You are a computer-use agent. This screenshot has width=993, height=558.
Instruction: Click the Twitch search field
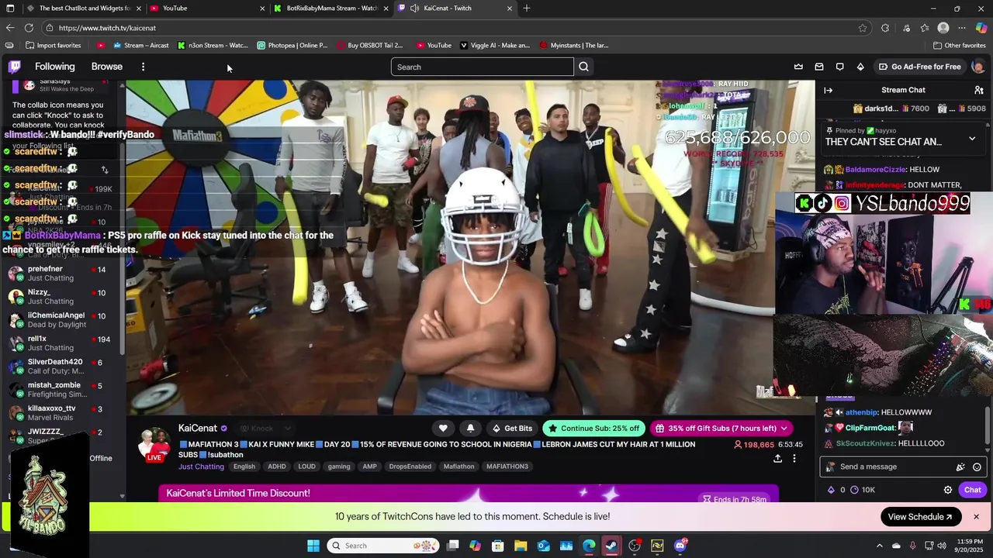(x=483, y=67)
